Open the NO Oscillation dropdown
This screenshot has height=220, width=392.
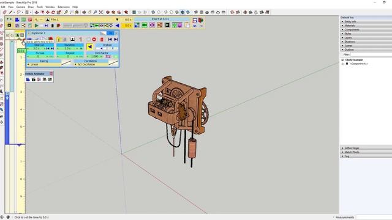pyautogui.click(x=91, y=64)
